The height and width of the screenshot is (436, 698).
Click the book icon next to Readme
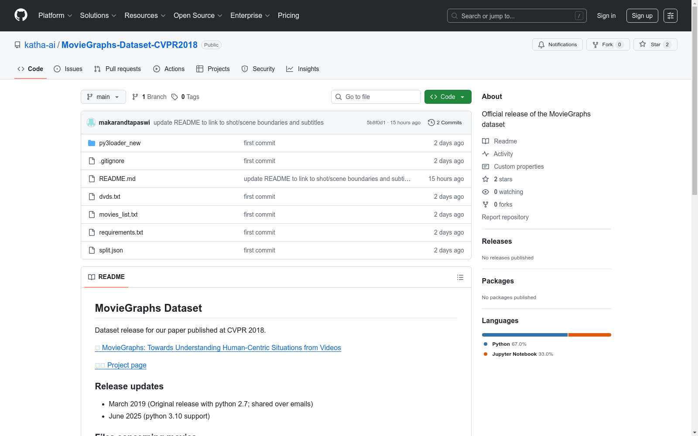(486, 141)
